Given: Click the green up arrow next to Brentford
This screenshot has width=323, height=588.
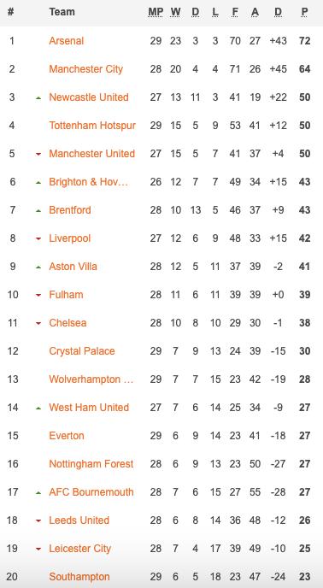Looking at the screenshot, I should 38,211.
